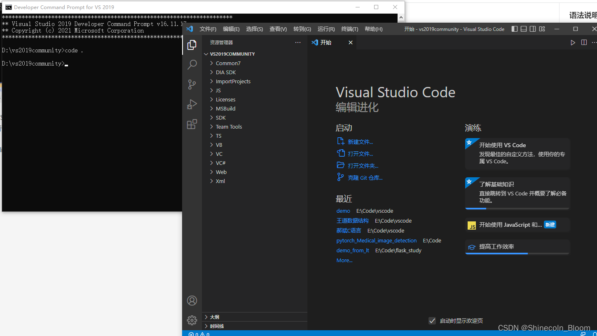Open 开始使用 JavaScript walkthrough card
This screenshot has height=336, width=597.
coord(517,225)
